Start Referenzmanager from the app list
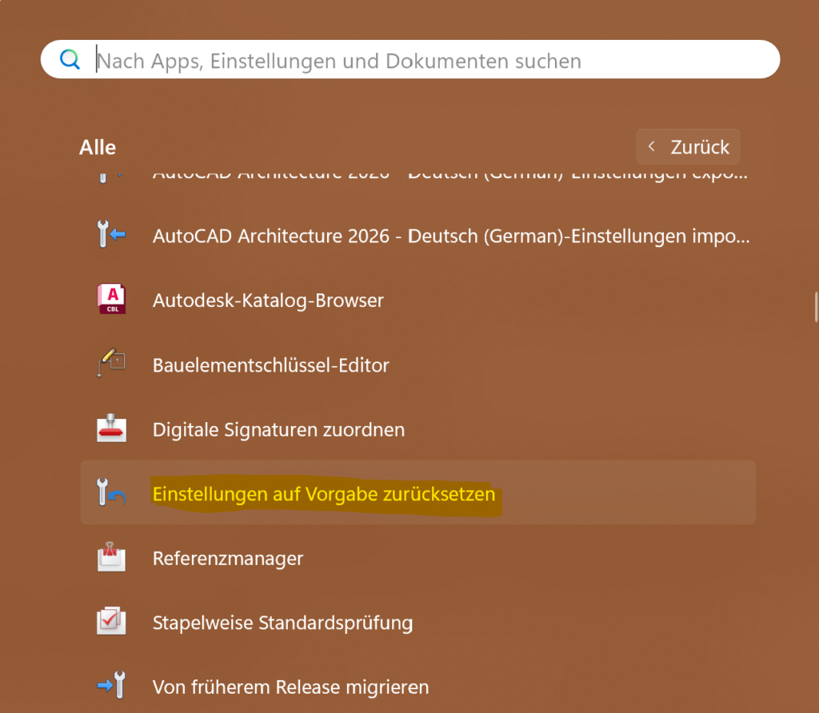 228,558
